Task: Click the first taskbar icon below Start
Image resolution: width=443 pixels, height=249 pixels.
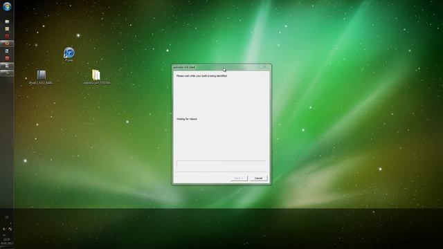Action: [7, 21]
